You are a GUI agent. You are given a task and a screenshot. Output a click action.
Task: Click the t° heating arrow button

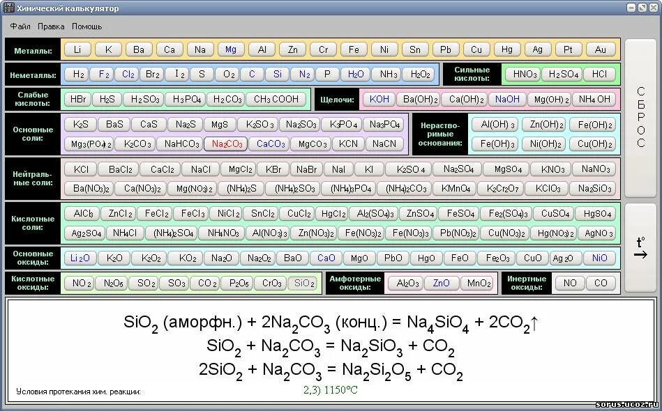pos(640,248)
